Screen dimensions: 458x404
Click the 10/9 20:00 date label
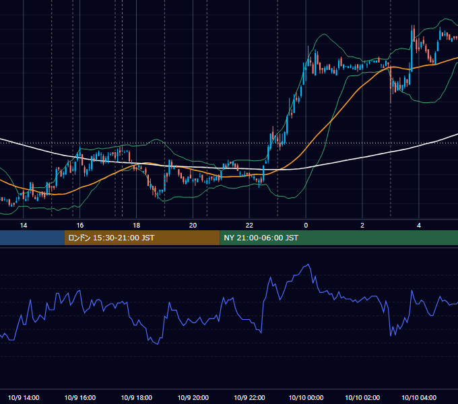(x=193, y=397)
